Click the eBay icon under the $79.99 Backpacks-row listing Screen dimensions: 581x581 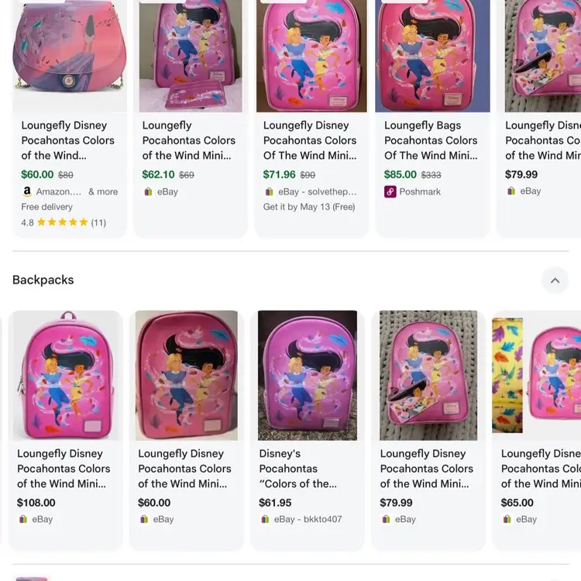coord(386,519)
